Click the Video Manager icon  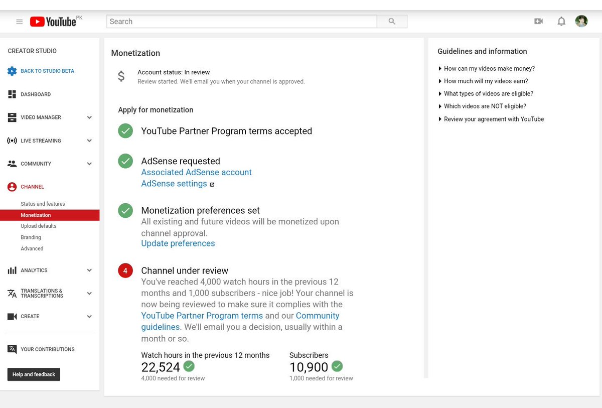tap(12, 117)
